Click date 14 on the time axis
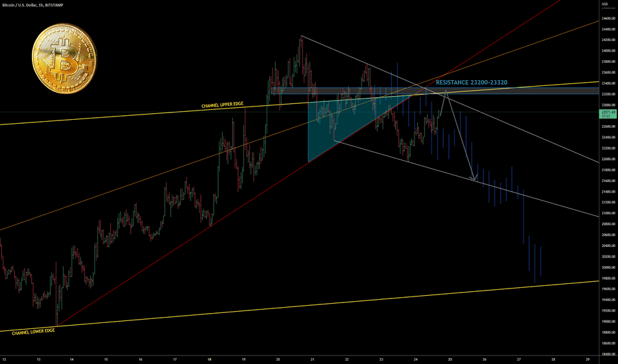618x364 pixels. [x=72, y=359]
